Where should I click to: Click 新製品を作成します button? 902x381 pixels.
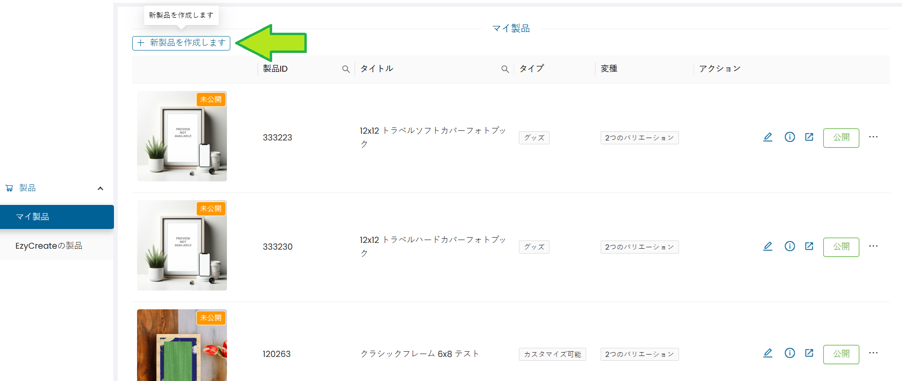click(181, 43)
